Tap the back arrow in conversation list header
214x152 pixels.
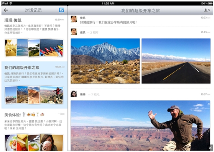point(6,10)
